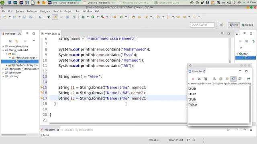
Task: Click the Remove All Terminated Launches icon
Action: (206, 79)
